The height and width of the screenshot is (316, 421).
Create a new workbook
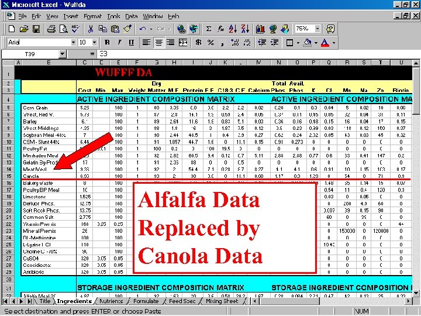[12, 29]
